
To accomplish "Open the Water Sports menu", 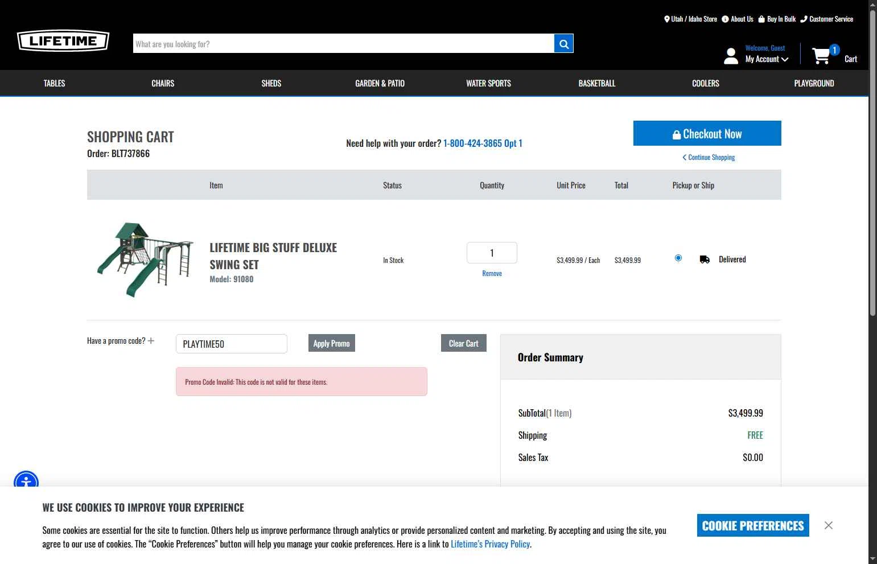I will coord(488,83).
